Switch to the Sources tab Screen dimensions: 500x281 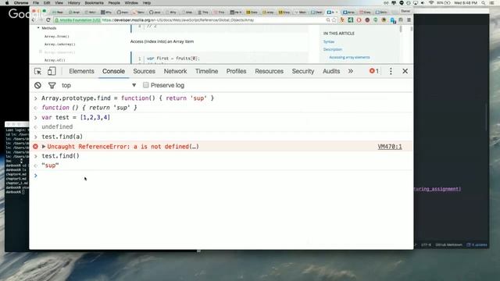click(x=144, y=71)
